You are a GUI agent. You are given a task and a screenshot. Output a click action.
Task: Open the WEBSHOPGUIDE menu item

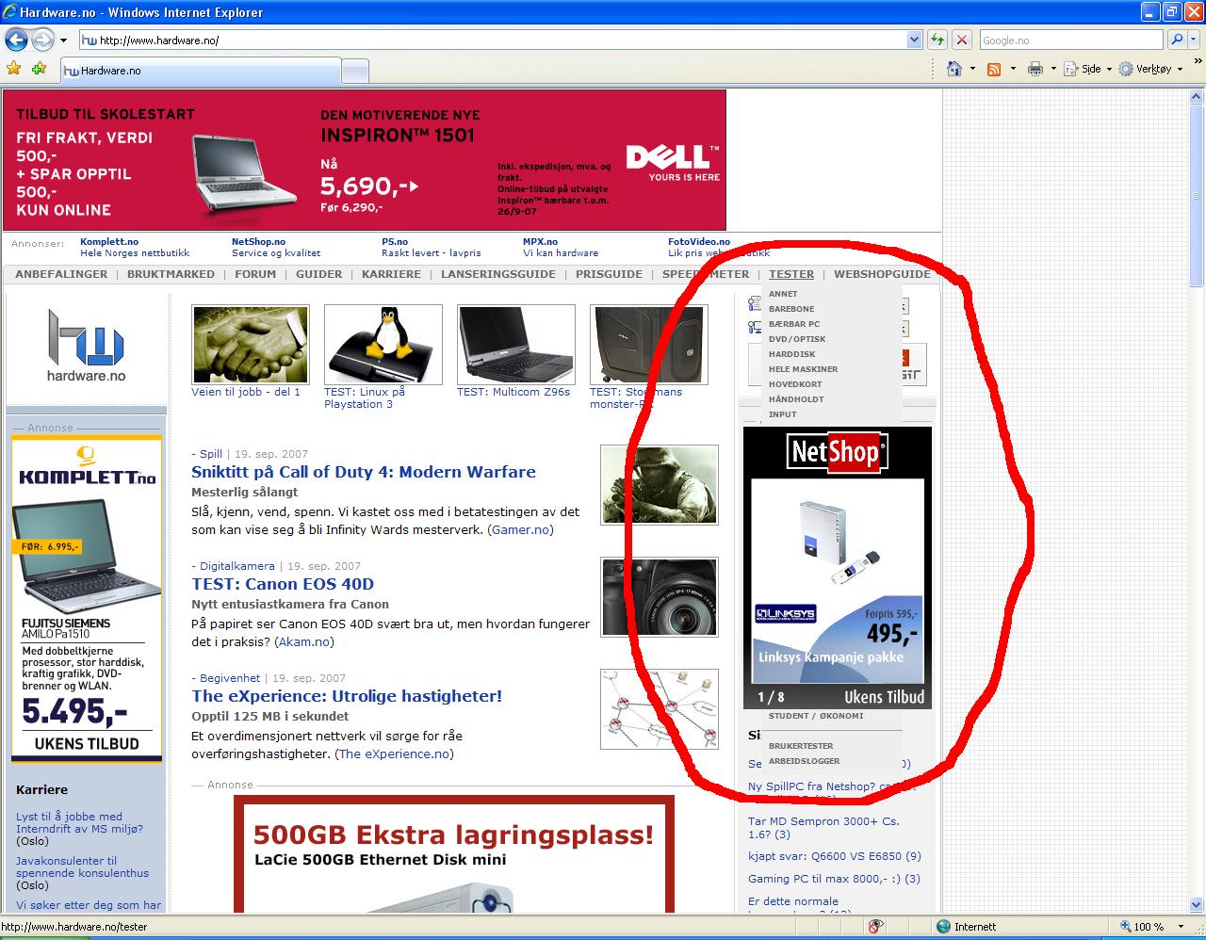click(x=882, y=274)
